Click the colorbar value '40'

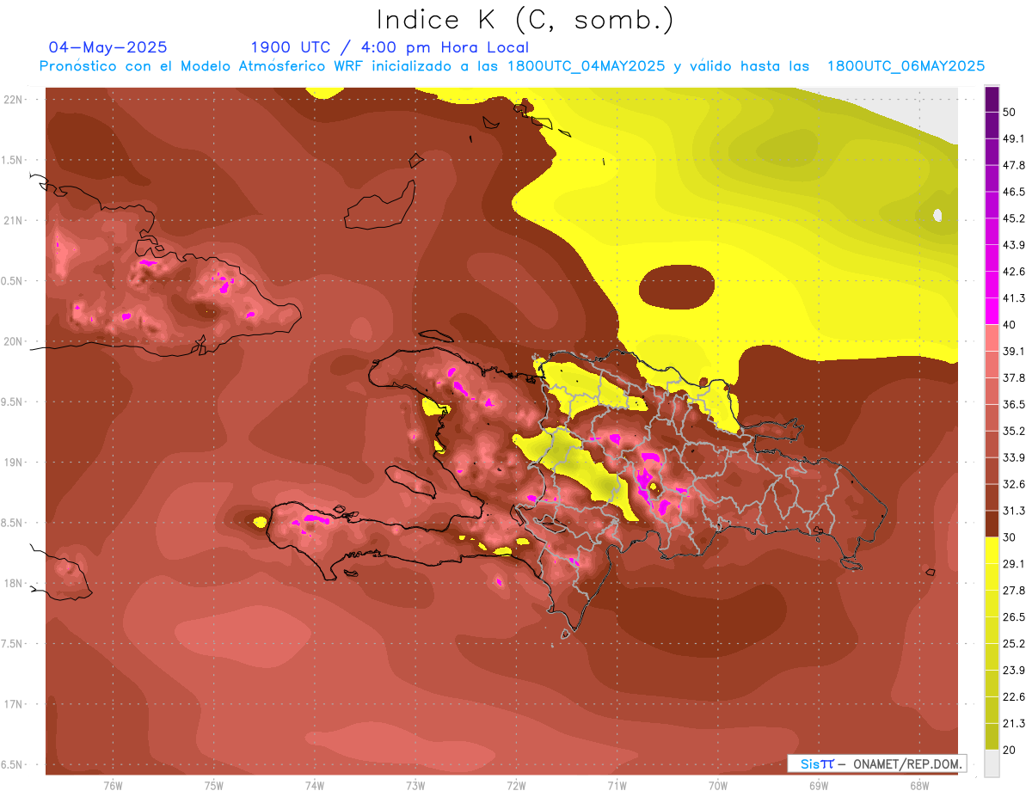[x=1010, y=324]
